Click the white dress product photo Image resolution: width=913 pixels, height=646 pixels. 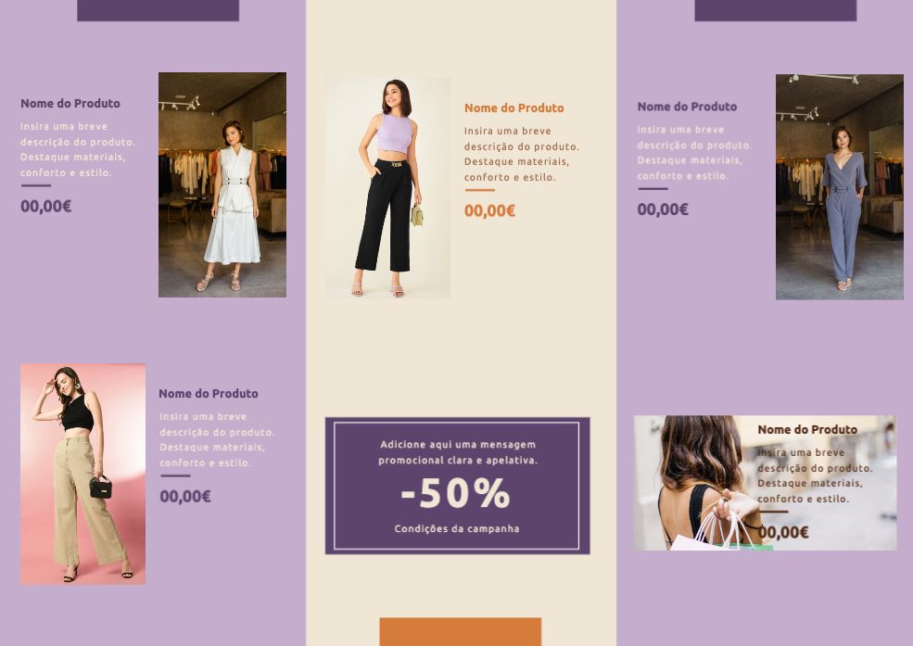pos(222,184)
